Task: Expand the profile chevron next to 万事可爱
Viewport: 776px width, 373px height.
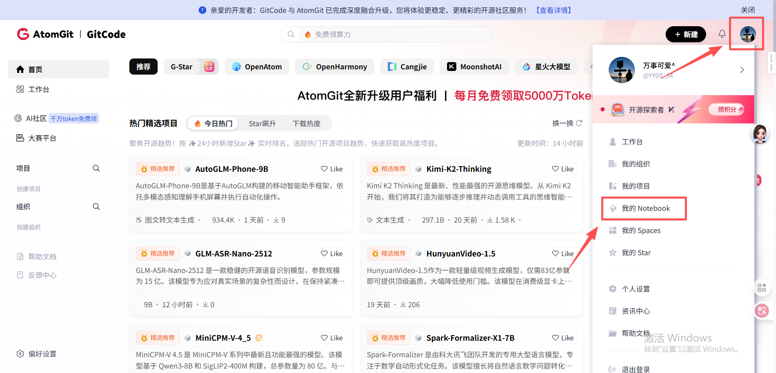Action: point(742,70)
